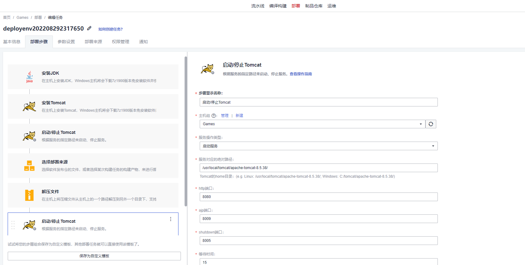
Task: Open 运维 in top navigation
Action: [332, 6]
